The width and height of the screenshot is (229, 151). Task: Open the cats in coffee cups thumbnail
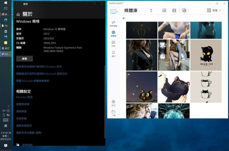pyautogui.click(x=206, y=87)
